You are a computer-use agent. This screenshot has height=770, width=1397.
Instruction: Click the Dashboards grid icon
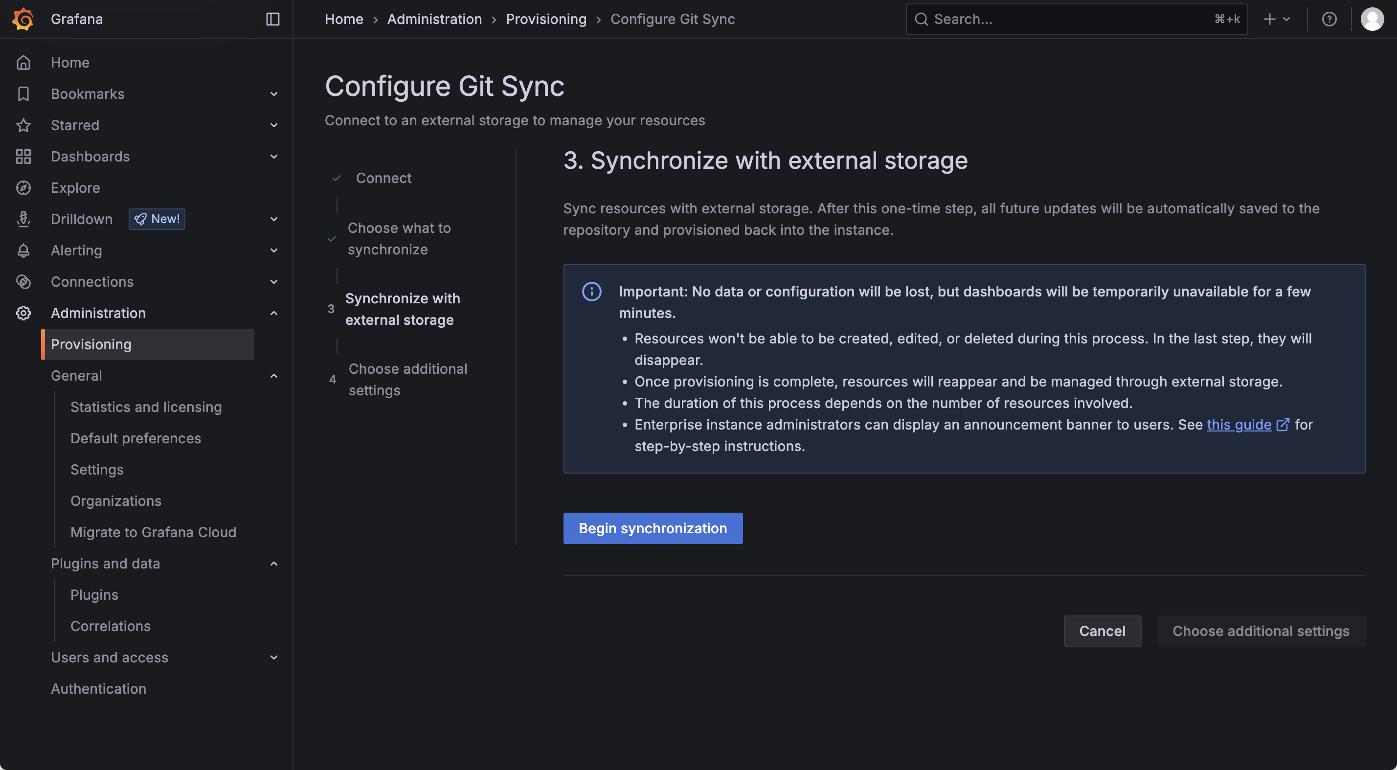coord(23,157)
